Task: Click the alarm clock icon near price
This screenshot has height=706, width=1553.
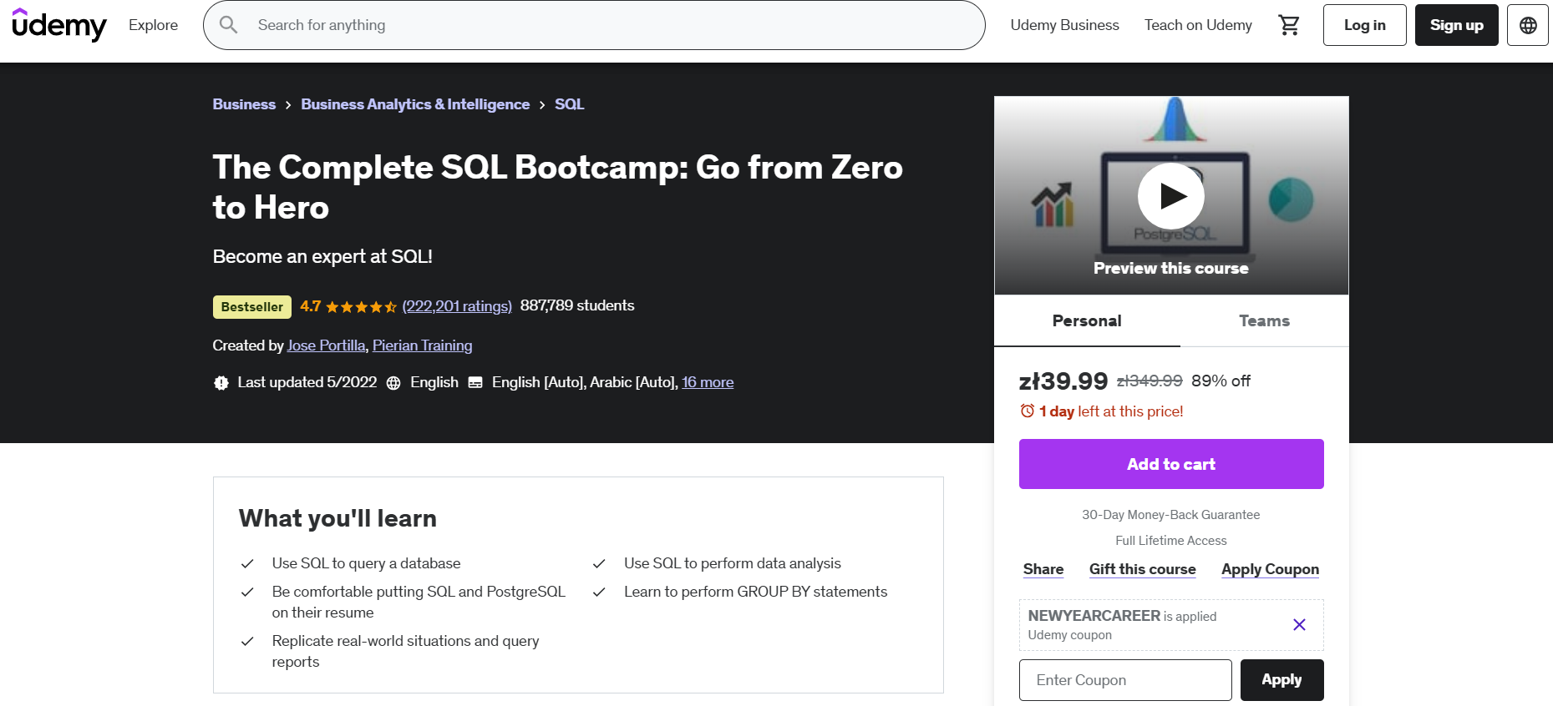Action: (1028, 411)
